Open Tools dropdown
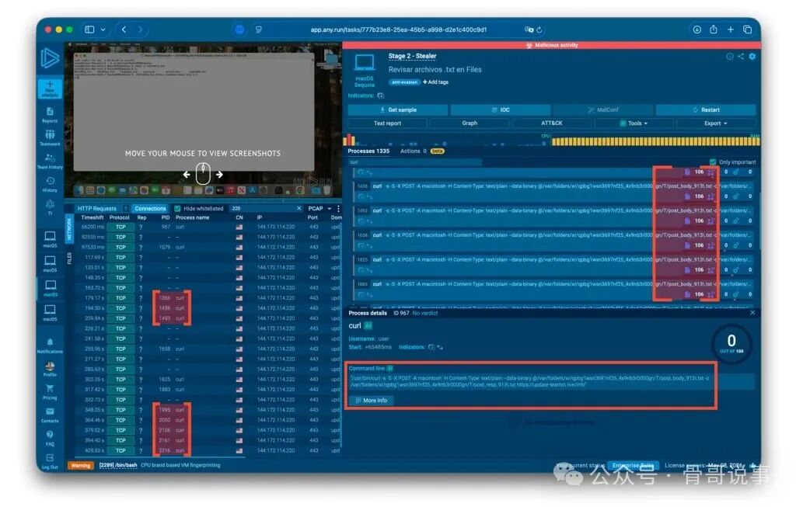The height and width of the screenshot is (507, 796). tap(634, 123)
